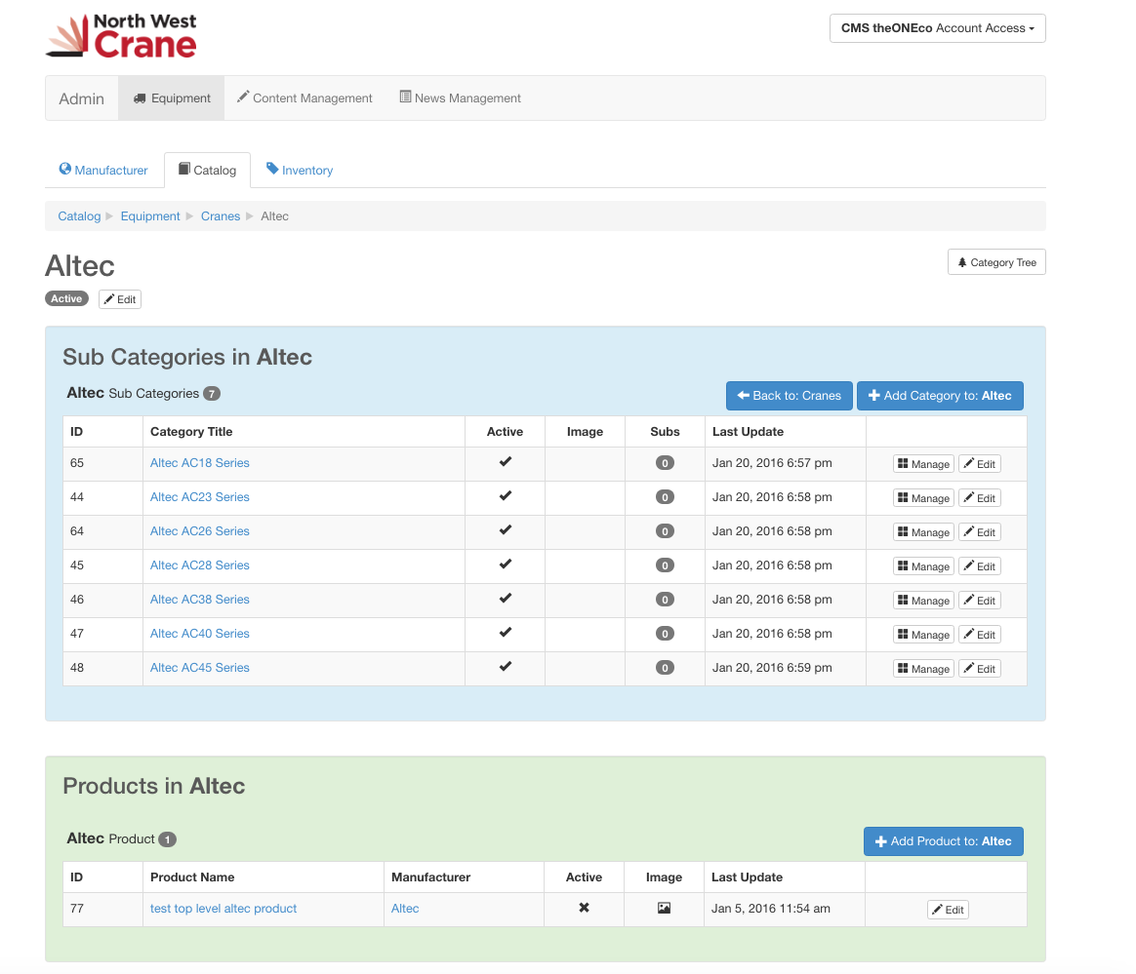Click Back to: Cranes button
1136x974 pixels.
coord(789,396)
